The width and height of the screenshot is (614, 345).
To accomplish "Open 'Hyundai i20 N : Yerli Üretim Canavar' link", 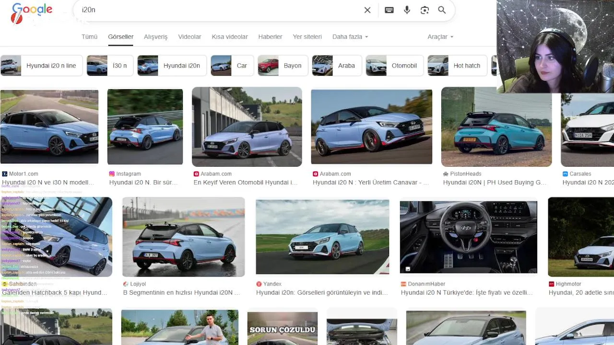I will point(371,183).
